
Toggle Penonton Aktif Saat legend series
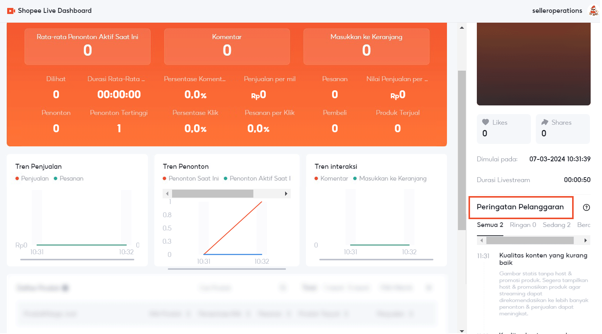[257, 178]
